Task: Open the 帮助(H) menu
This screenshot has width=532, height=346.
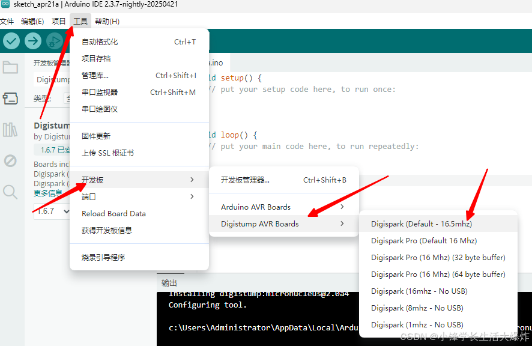Action: pyautogui.click(x=107, y=22)
